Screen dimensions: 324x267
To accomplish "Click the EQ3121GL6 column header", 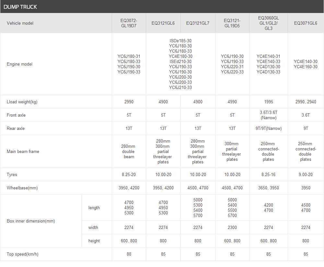I will click(163, 23).
